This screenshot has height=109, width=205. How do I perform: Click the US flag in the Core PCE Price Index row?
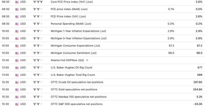coord(17,2)
